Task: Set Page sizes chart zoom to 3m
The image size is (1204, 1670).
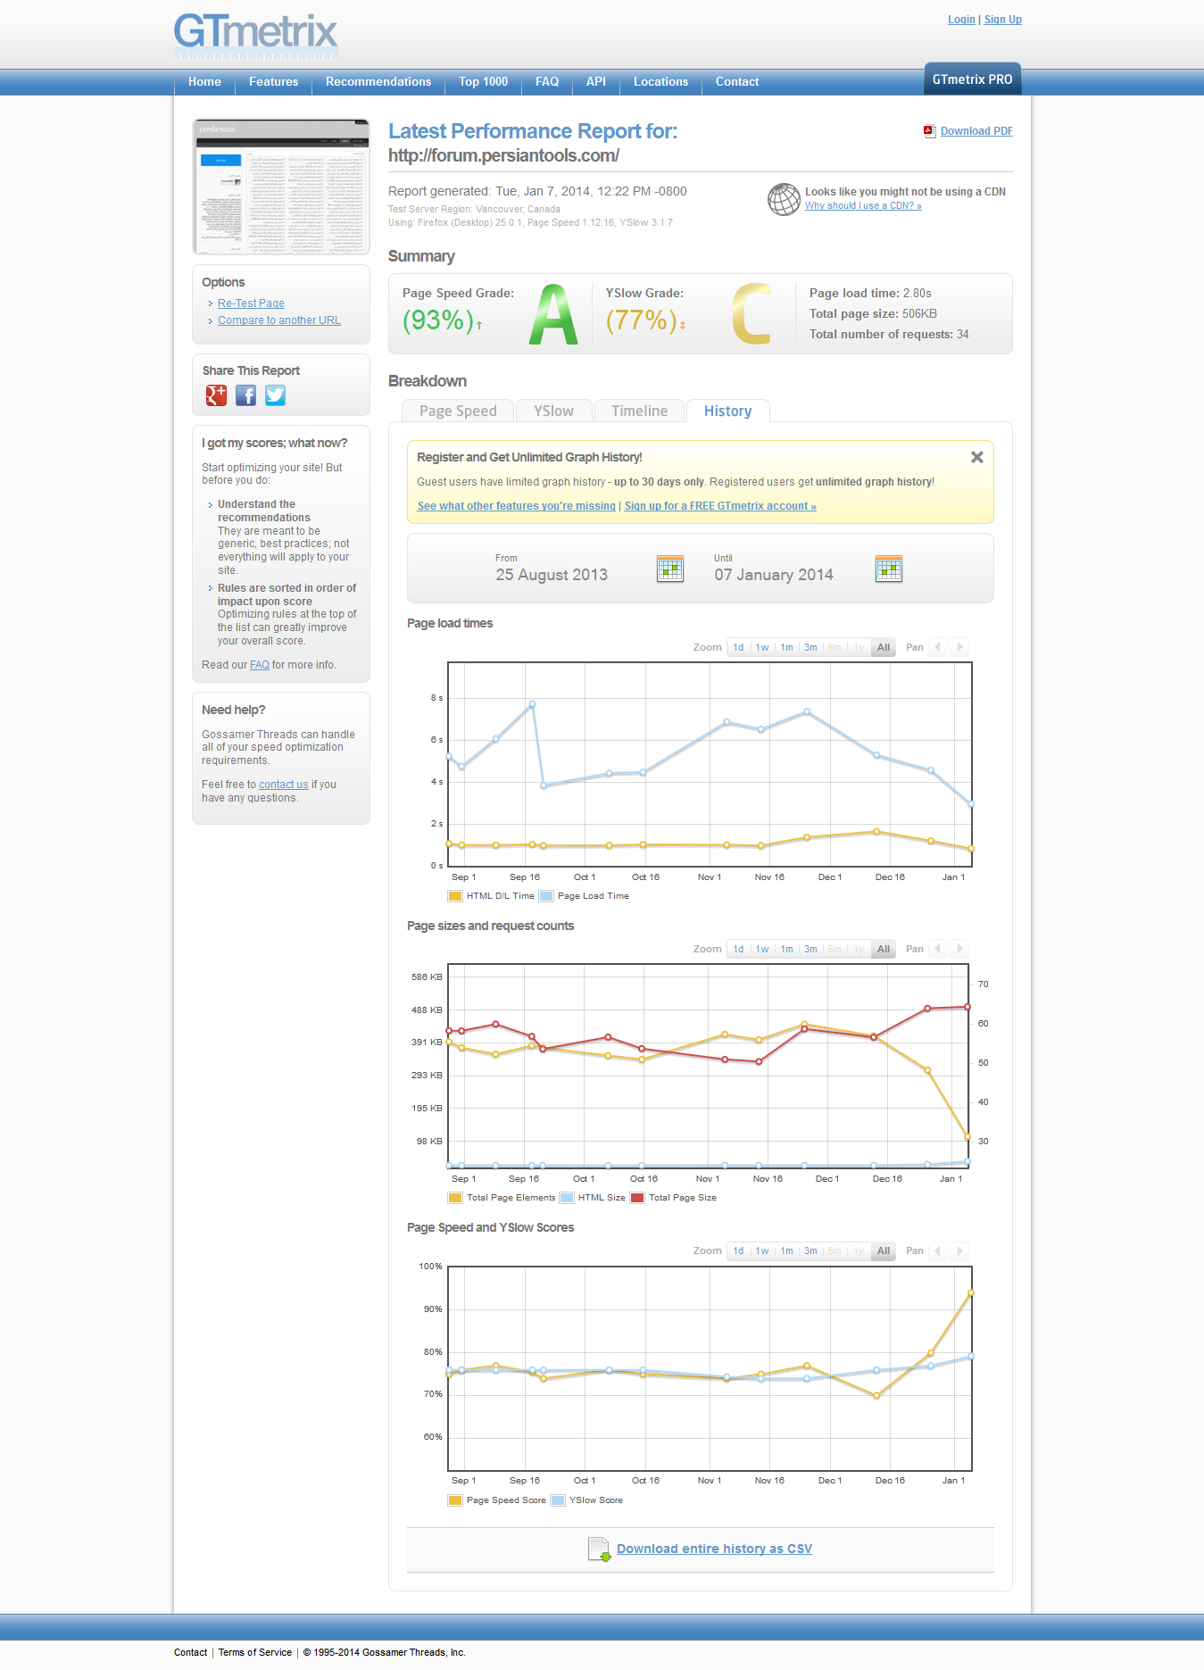Action: point(810,949)
